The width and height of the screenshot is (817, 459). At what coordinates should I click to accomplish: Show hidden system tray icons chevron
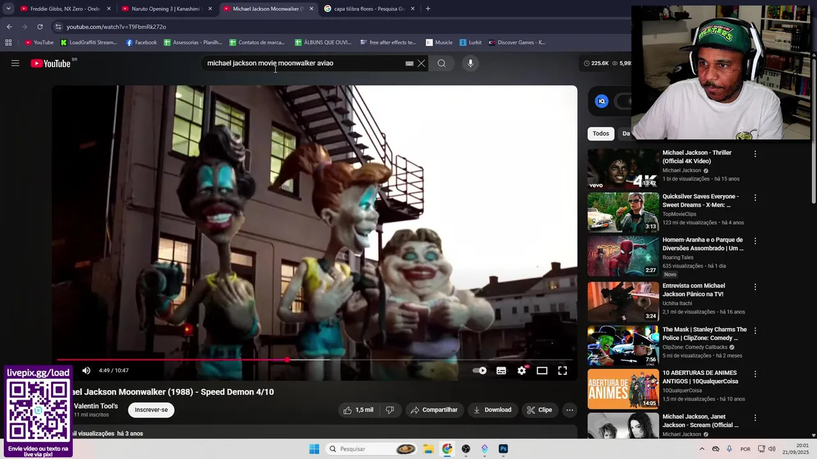click(701, 449)
